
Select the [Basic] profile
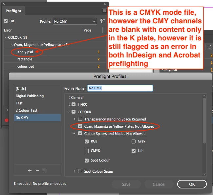pos(37,89)
